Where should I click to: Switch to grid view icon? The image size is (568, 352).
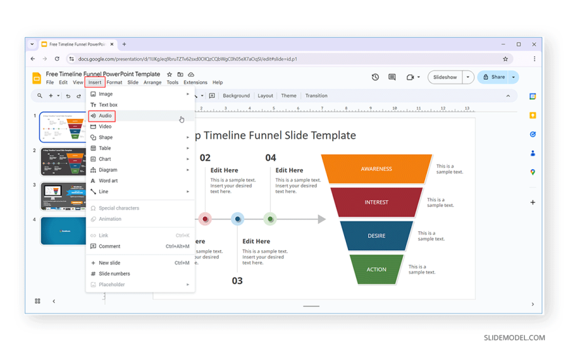37,301
